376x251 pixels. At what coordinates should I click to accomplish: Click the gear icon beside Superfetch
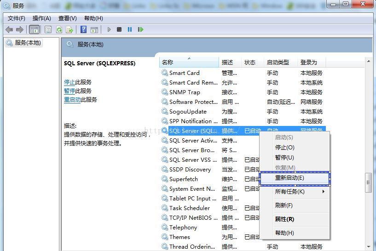tap(164, 179)
